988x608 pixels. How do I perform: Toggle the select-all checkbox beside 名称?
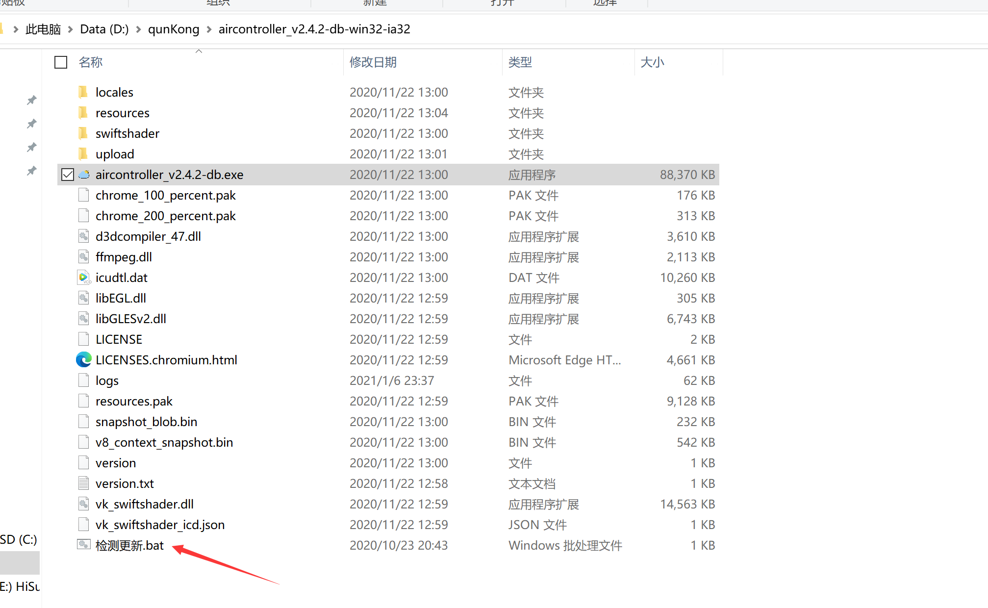coord(61,62)
